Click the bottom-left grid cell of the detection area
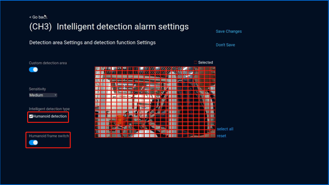 click(x=97, y=135)
